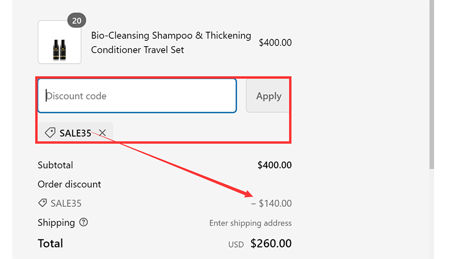Click the Enter shipping address text

coord(250,223)
